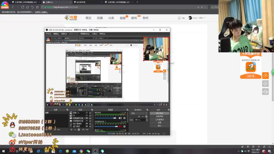Pop out the Controls dock
274x154 pixels.
169,110
